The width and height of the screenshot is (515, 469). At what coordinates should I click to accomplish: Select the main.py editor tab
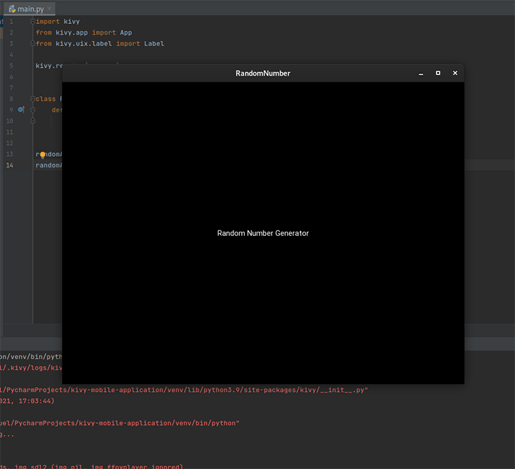(x=29, y=9)
